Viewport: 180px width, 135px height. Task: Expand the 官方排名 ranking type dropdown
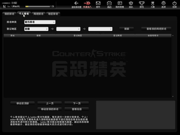[x=40, y=22]
